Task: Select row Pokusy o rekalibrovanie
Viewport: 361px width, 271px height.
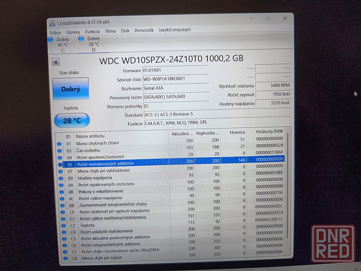Action: coord(172,188)
